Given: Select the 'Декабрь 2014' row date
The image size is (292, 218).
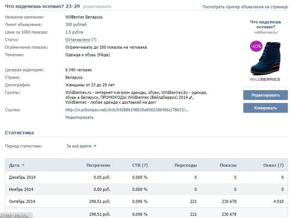Looking at the screenshot, I should click(x=22, y=177).
